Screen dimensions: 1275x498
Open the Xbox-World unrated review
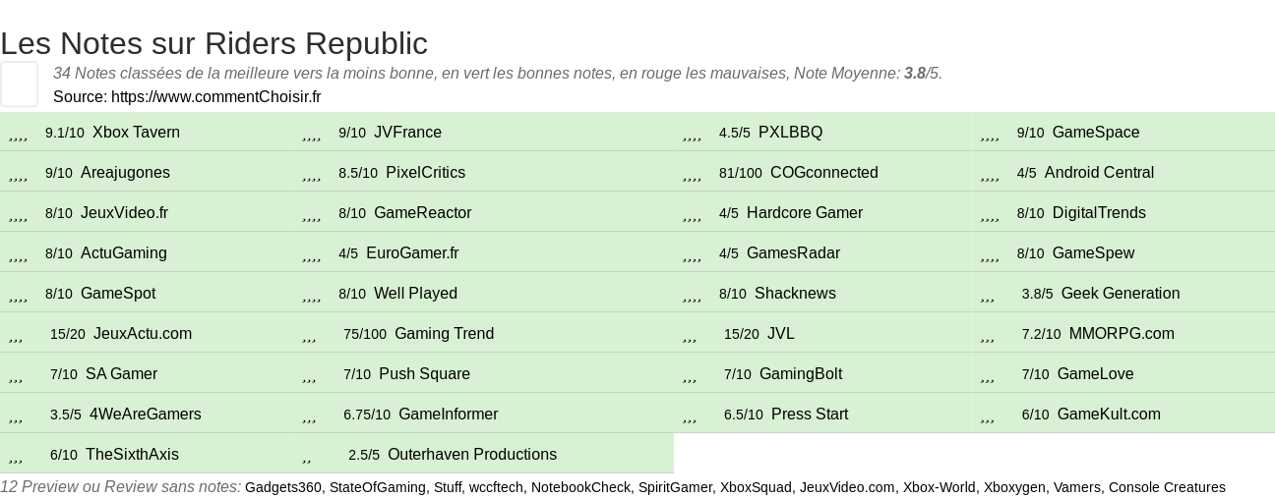(940, 487)
